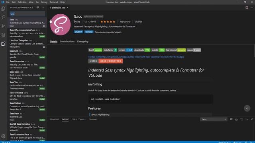Click the extension page scrollbar
Screen dimensions: 255x143
[254, 51]
